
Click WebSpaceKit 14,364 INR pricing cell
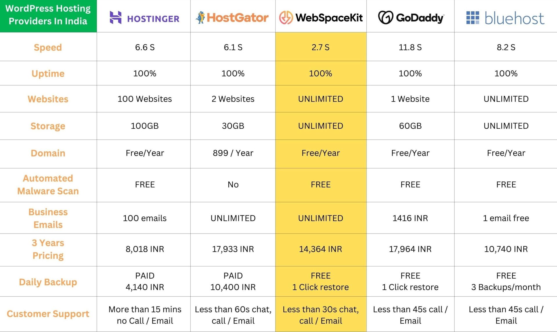pyautogui.click(x=321, y=249)
